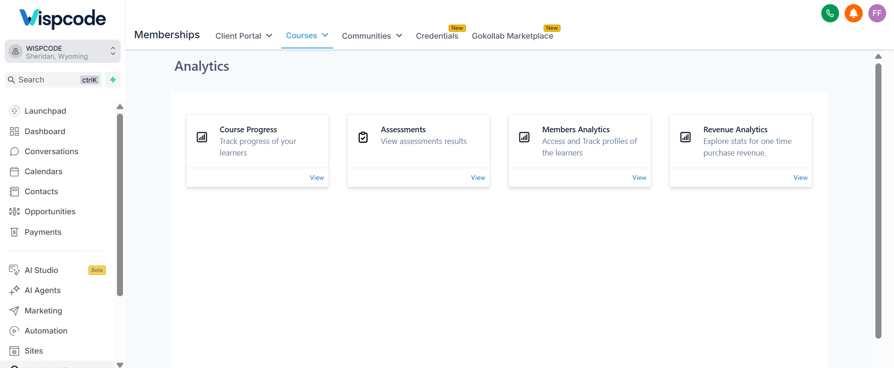View the Assessments results
Screen dimensions: 894x368
point(478,177)
